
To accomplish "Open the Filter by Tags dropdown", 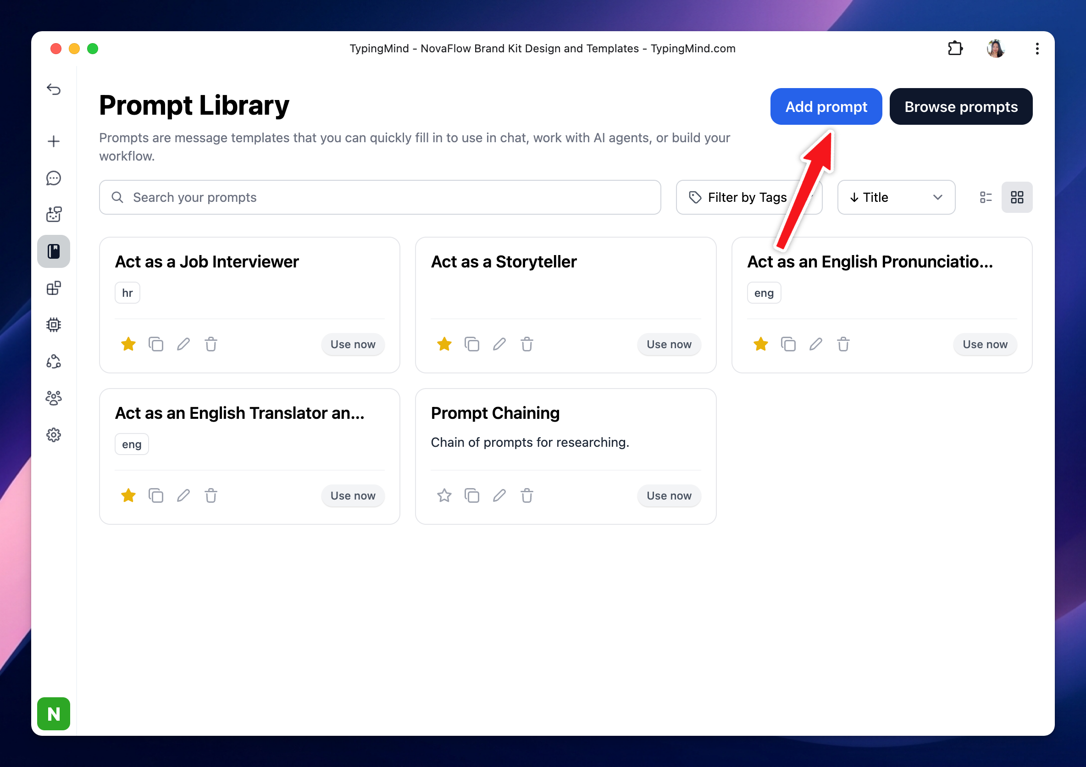I will pyautogui.click(x=749, y=197).
